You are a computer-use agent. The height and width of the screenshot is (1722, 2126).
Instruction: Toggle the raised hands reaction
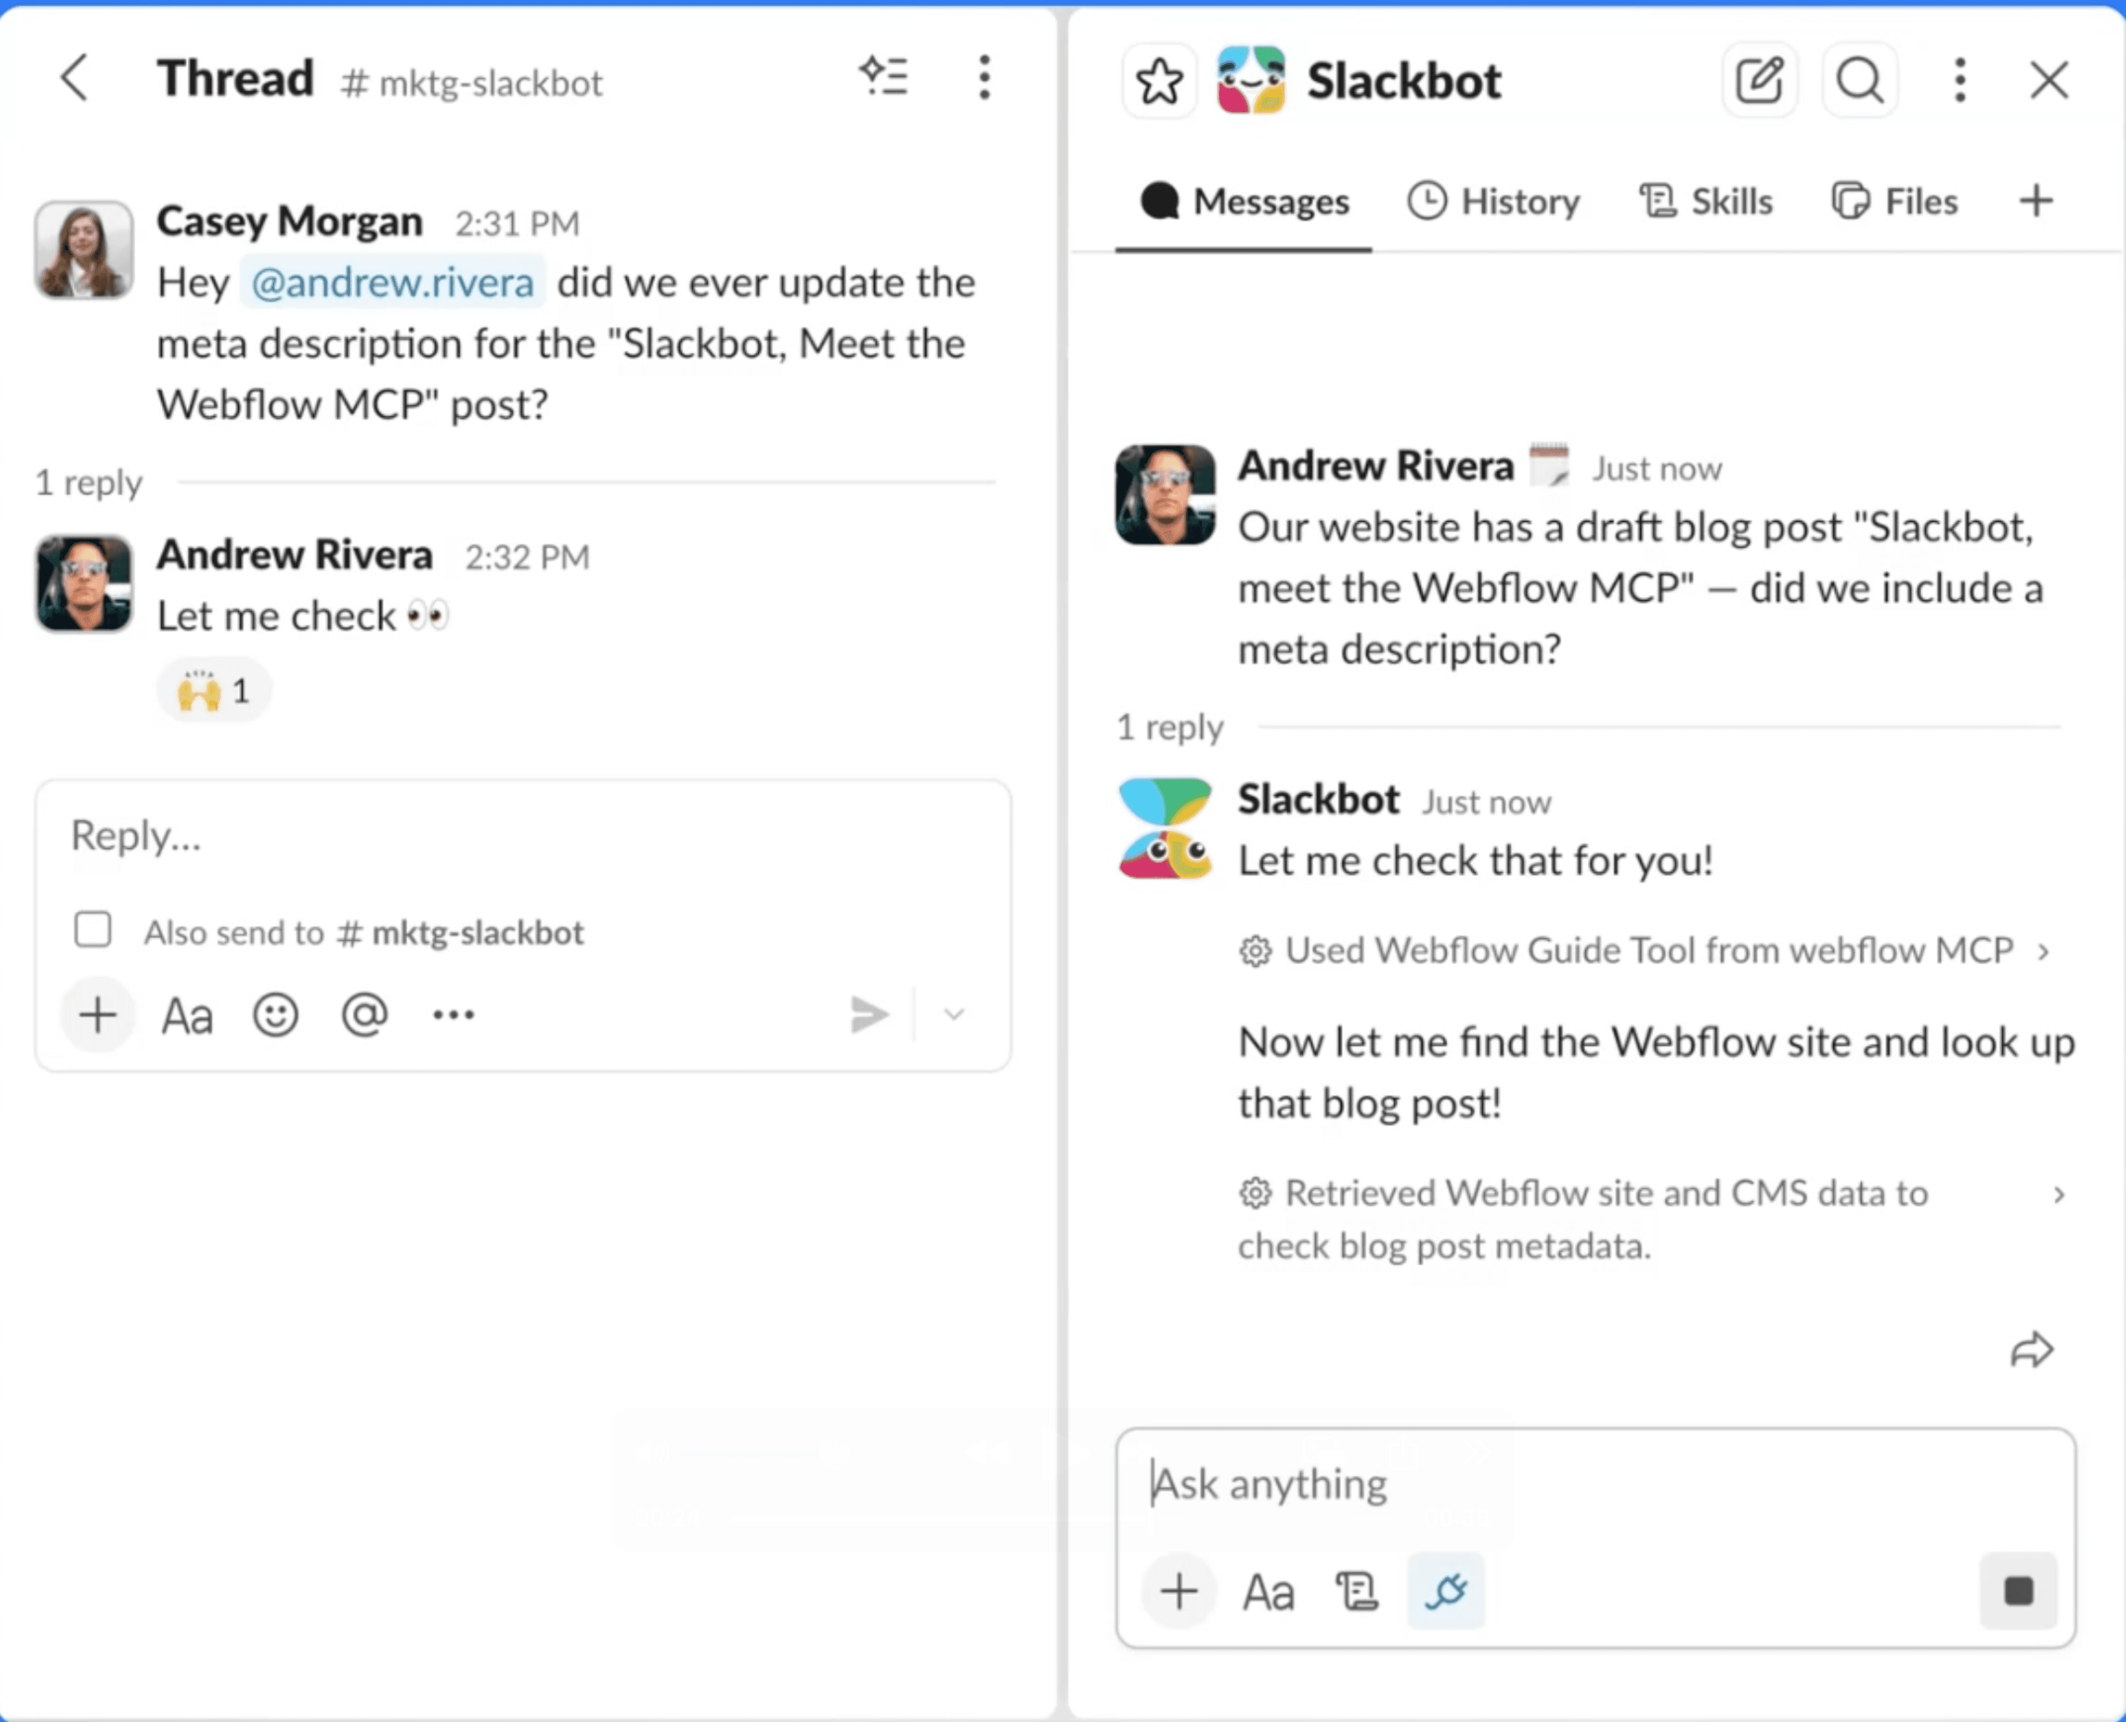click(x=214, y=690)
